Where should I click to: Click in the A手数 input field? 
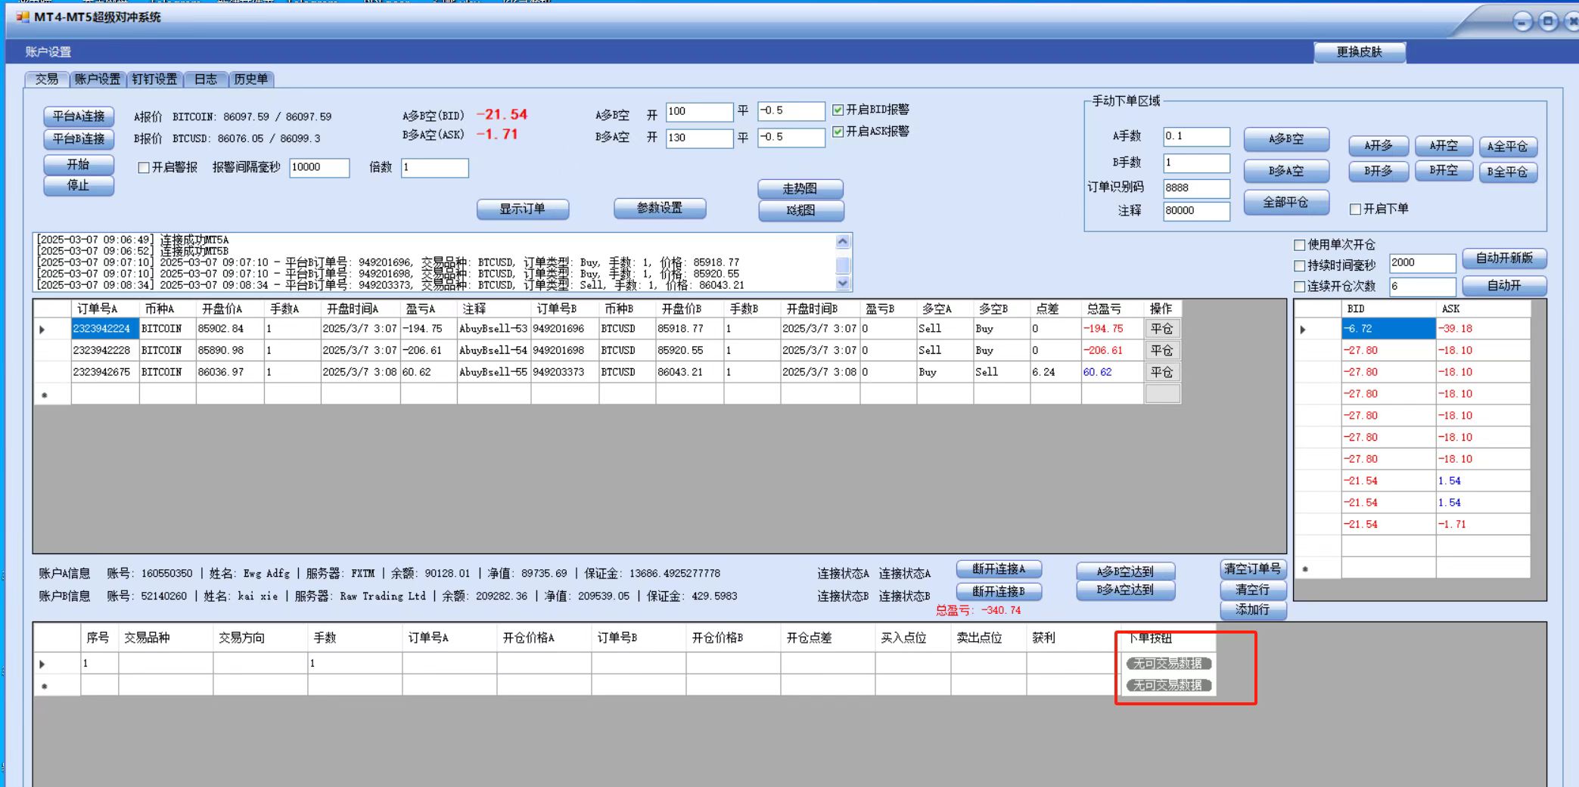click(x=1195, y=136)
